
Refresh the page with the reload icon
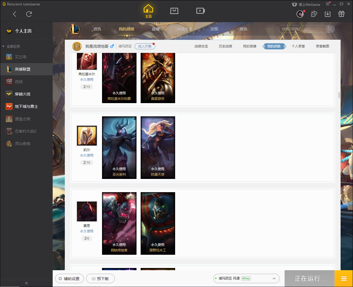click(29, 14)
